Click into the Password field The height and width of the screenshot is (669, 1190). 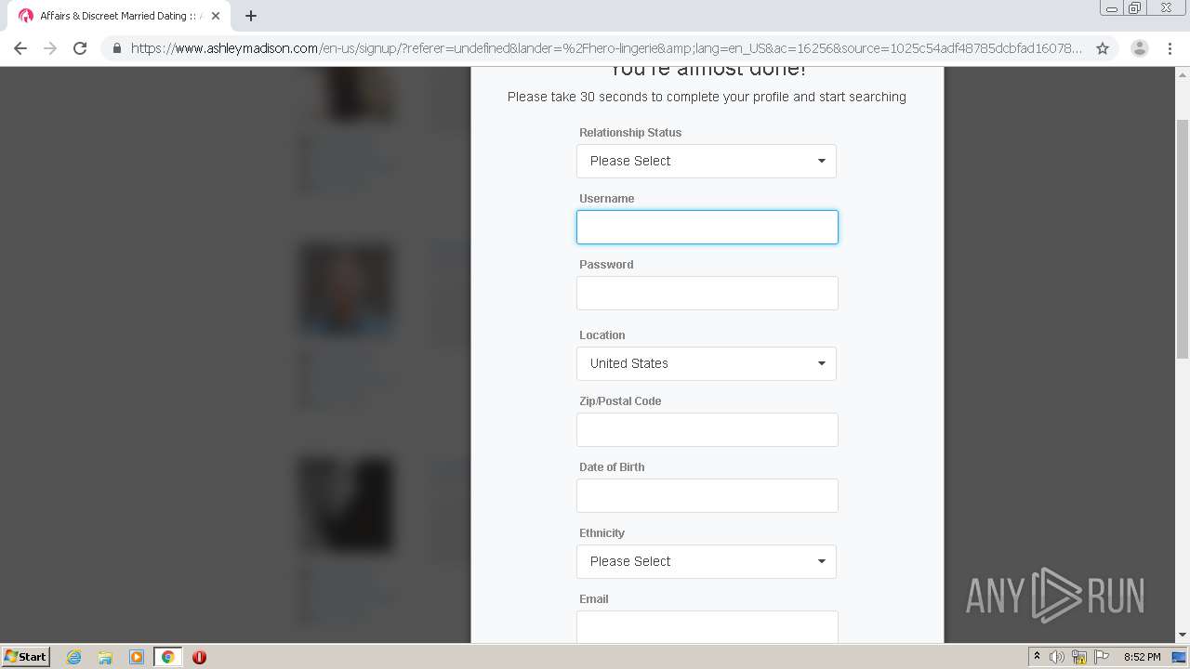click(x=707, y=293)
